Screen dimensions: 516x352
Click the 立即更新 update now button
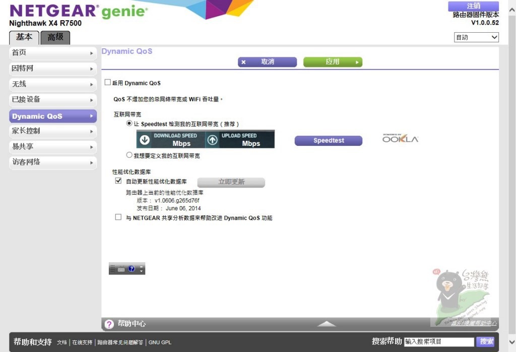(231, 182)
